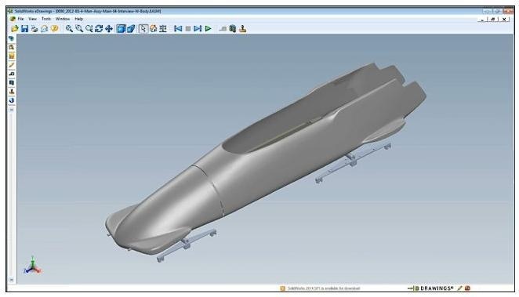Expand the bottom-left panel chevron

point(12,280)
